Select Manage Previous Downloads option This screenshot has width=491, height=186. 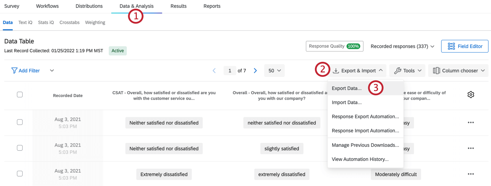click(x=365, y=145)
